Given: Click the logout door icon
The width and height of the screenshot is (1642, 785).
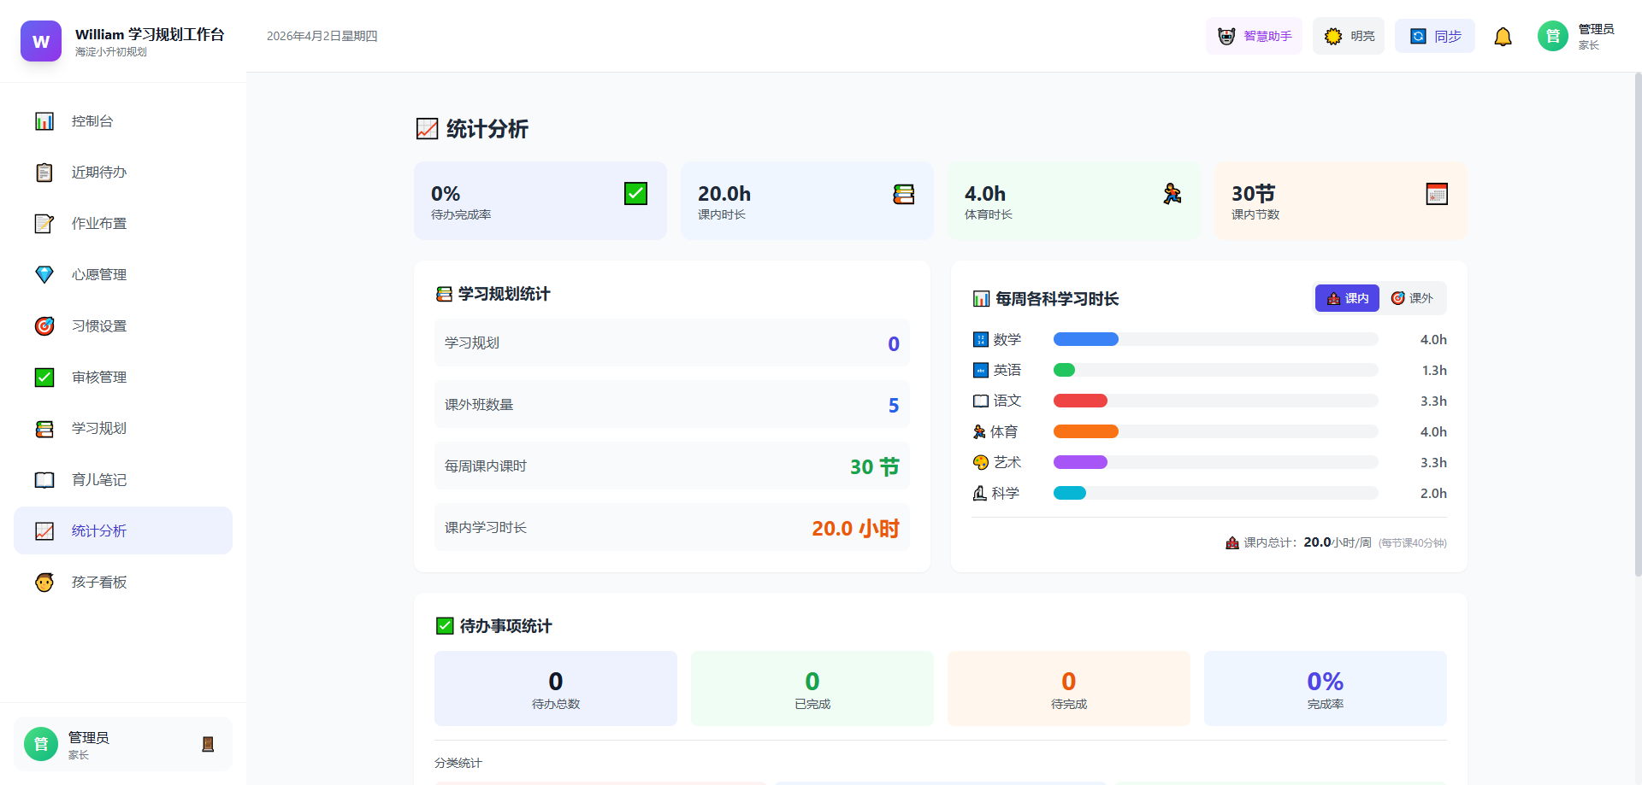Looking at the screenshot, I should click(207, 744).
